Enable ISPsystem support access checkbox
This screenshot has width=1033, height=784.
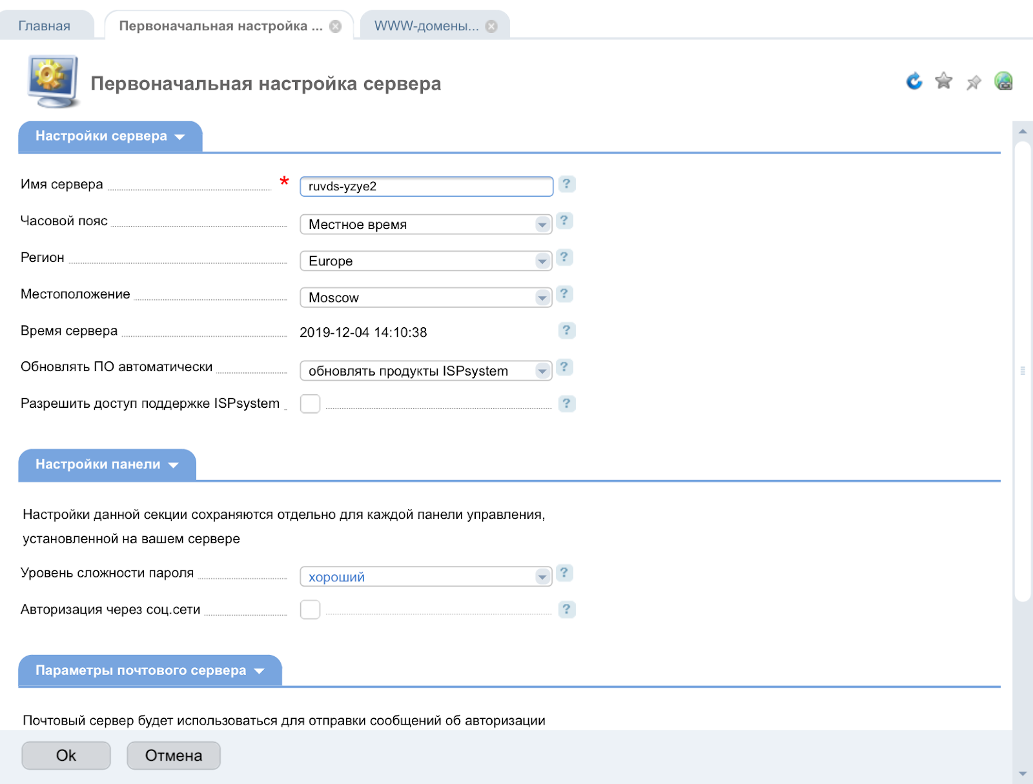310,404
